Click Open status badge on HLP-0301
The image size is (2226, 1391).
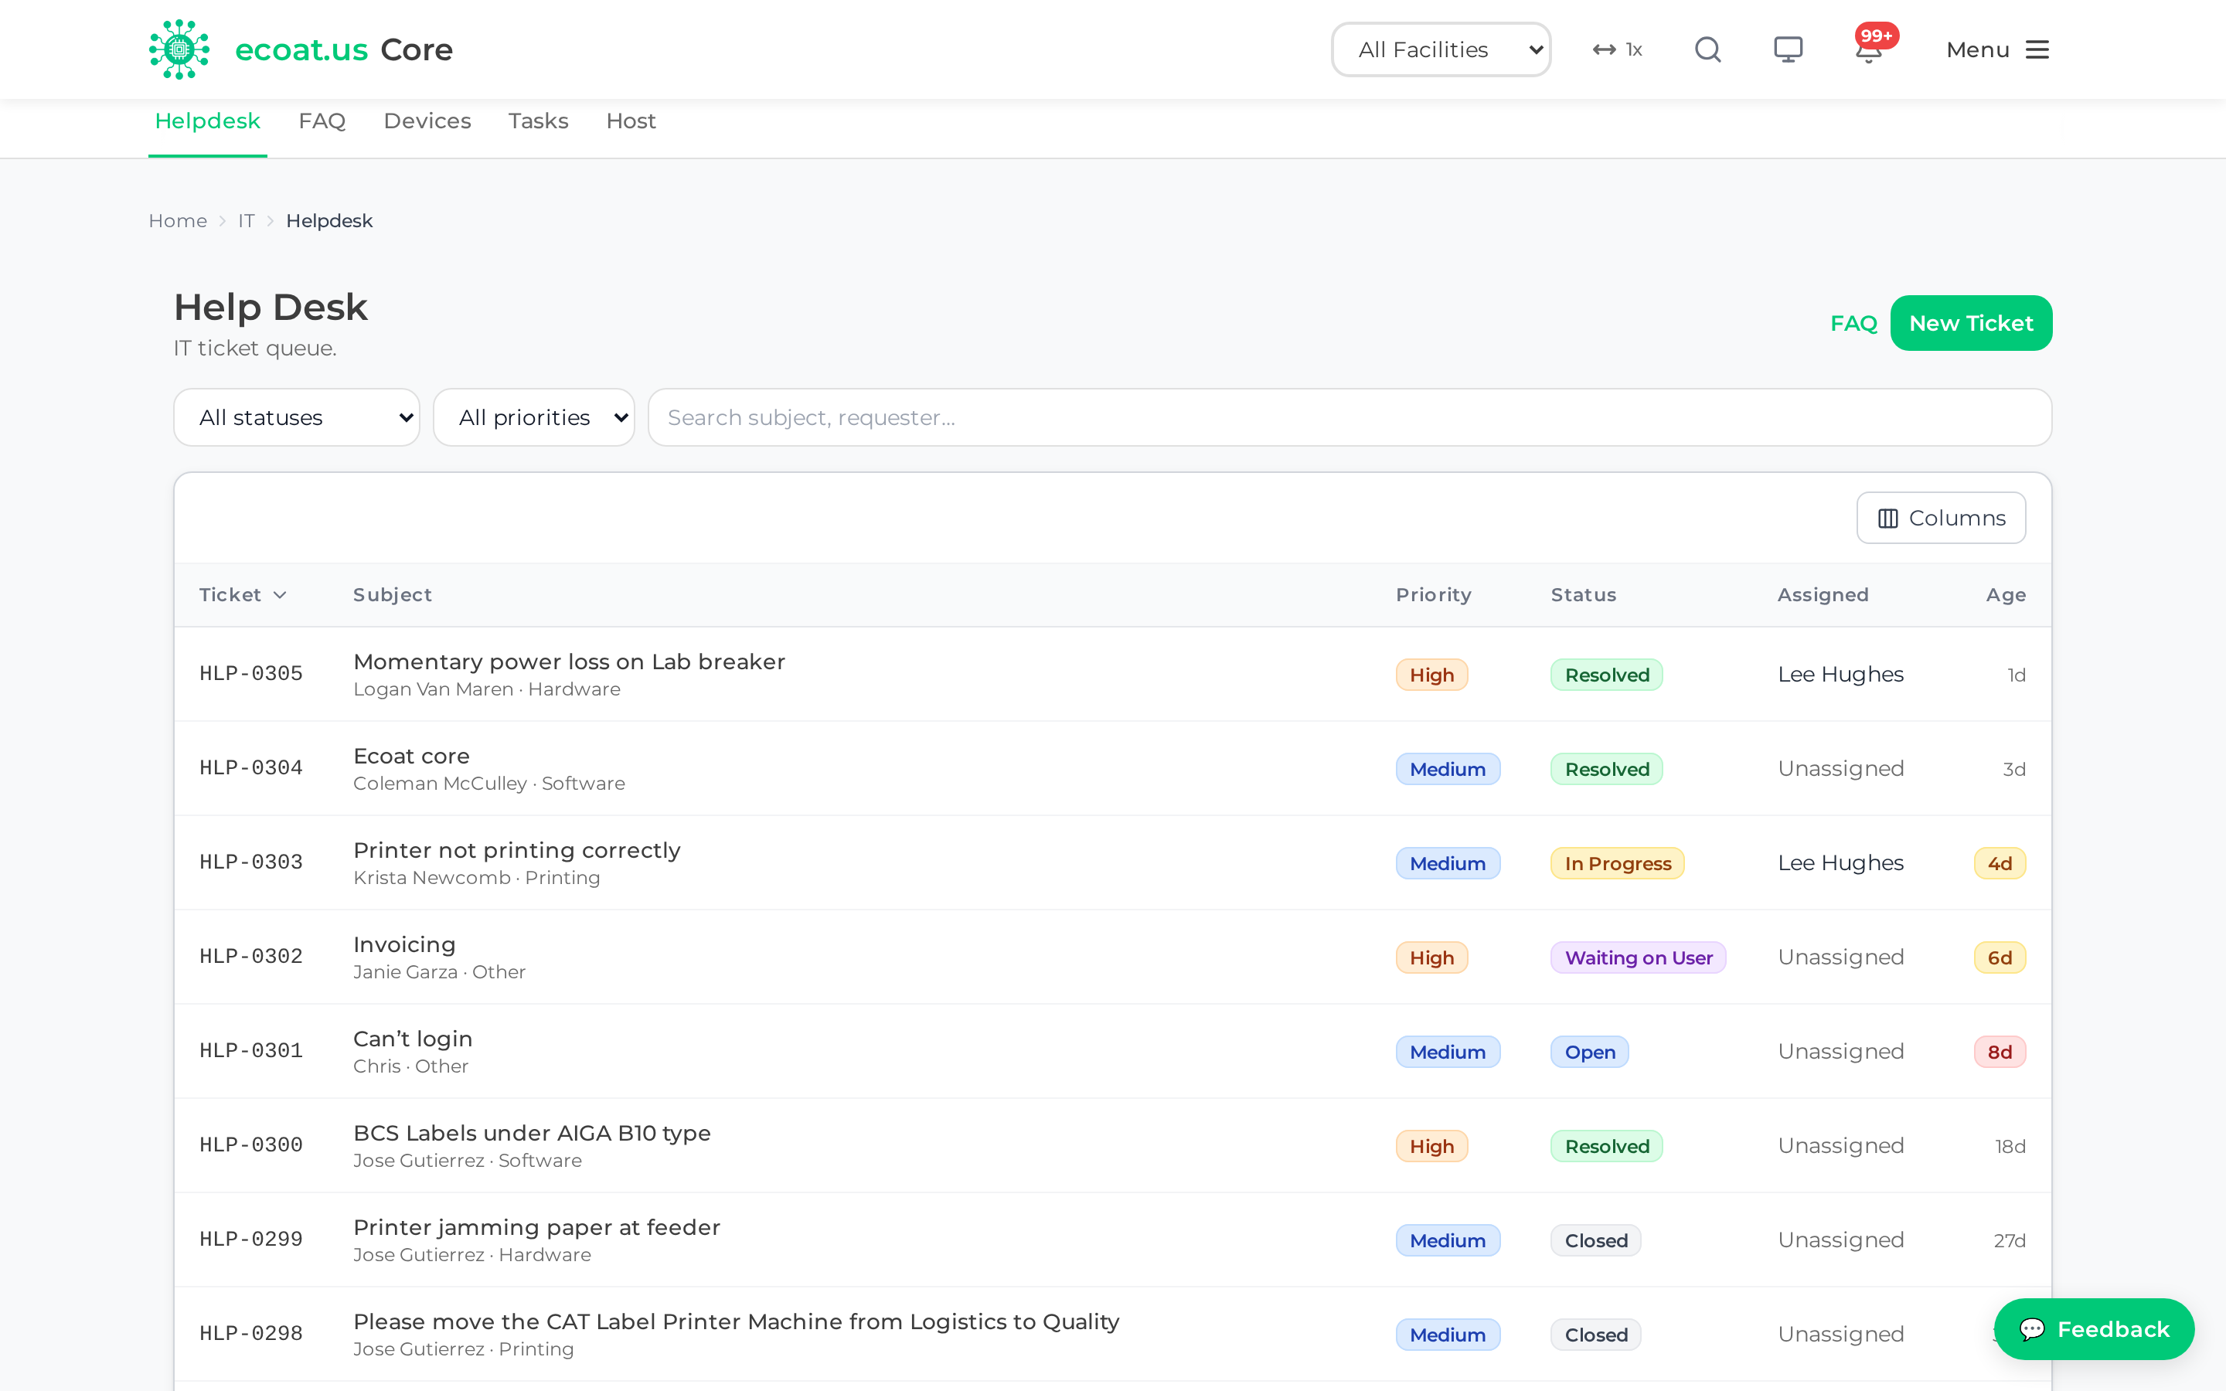[x=1589, y=1053]
